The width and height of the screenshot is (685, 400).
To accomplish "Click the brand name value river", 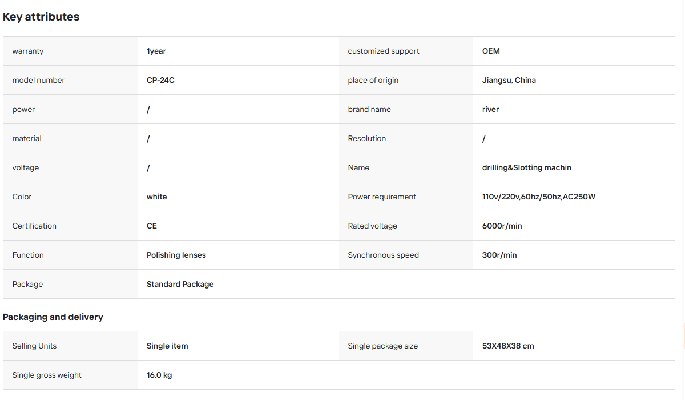I will point(491,110).
